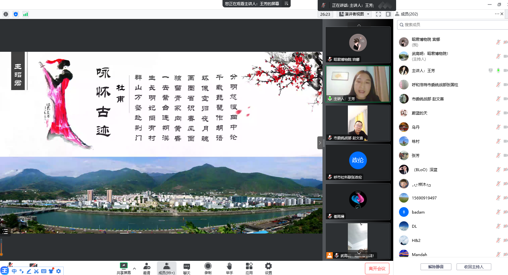Click the 解除静音 unmute button

436,267
